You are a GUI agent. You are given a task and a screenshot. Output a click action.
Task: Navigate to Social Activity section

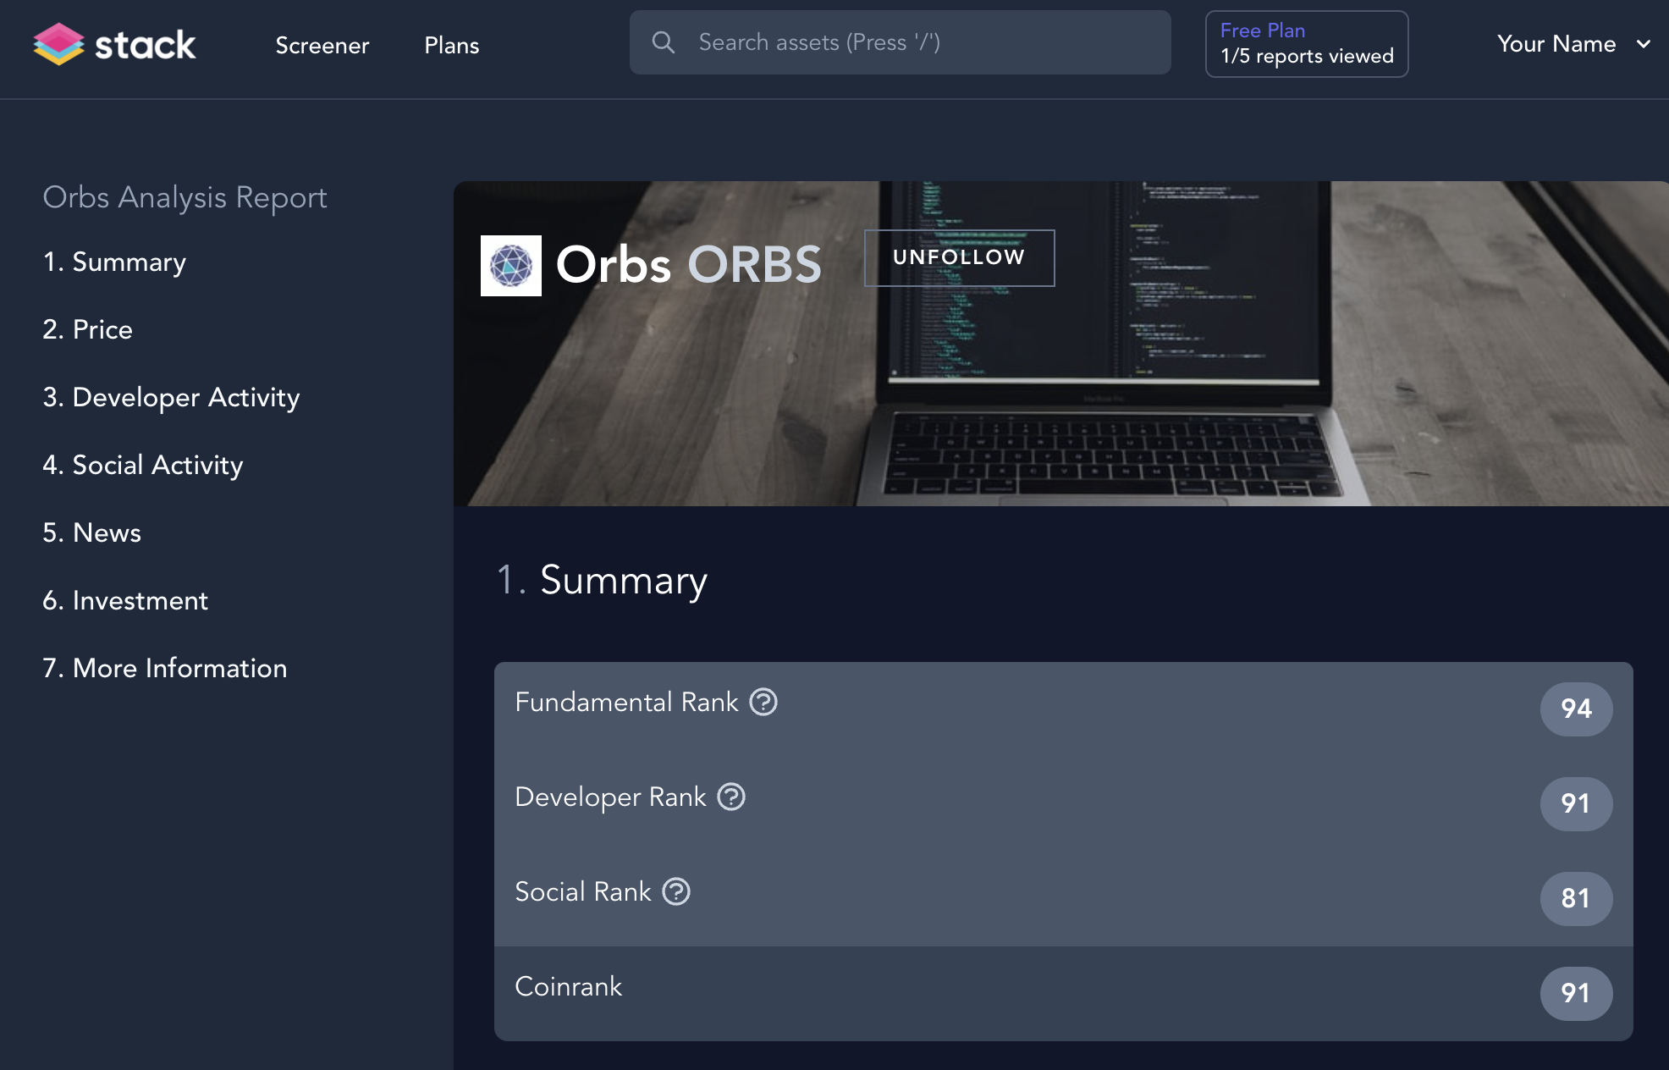pos(143,466)
